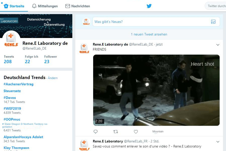Show '1 neuen Tweet ansehen' bar
This screenshot has width=226, height=151.
149,34
